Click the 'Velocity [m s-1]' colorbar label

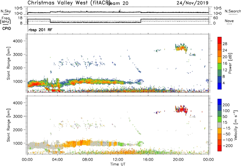tap(236, 125)
